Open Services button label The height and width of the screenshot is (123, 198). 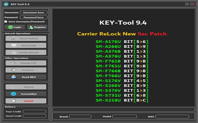click(x=28, y=70)
